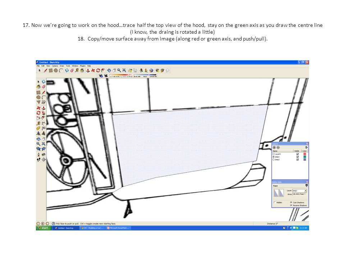345x258 pixels.
Task: Select the Arc tool in top toolbar
Action: tap(61, 71)
